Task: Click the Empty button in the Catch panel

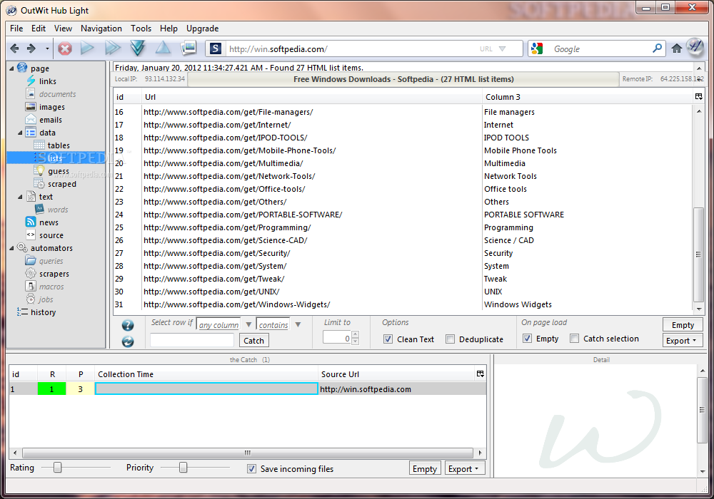Action: coord(425,468)
